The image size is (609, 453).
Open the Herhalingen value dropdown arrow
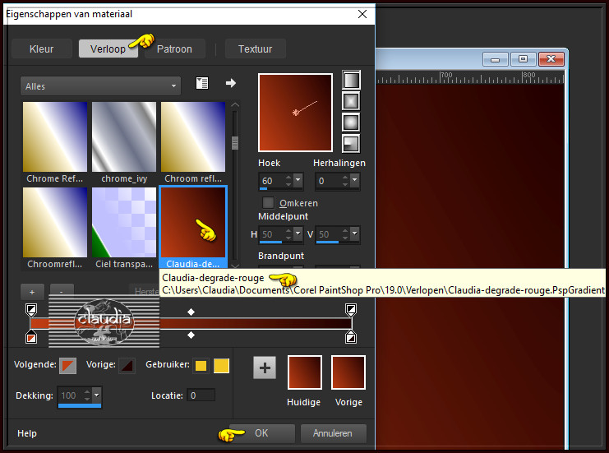(354, 180)
